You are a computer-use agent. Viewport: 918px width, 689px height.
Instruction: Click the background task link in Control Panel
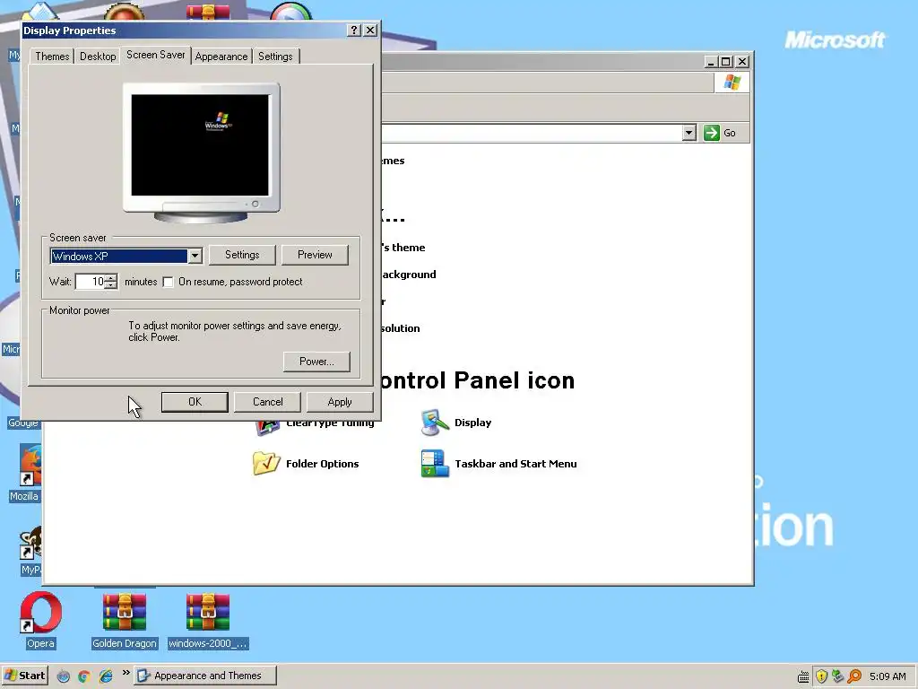click(x=409, y=275)
